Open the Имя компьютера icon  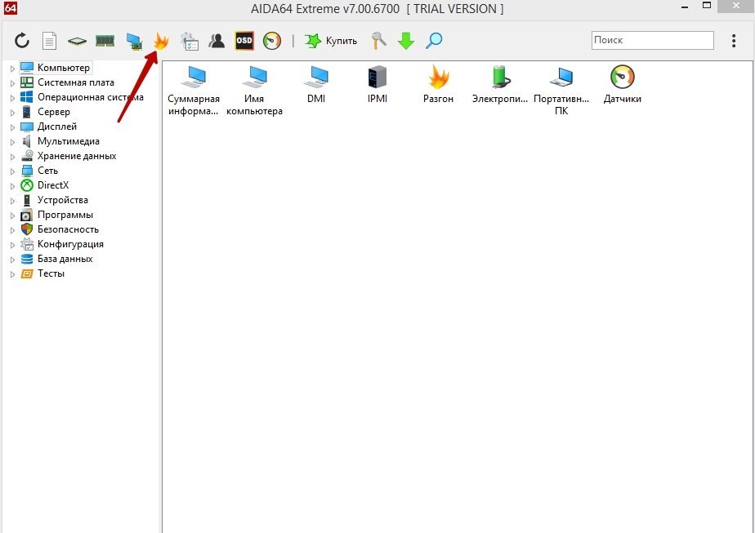254,91
